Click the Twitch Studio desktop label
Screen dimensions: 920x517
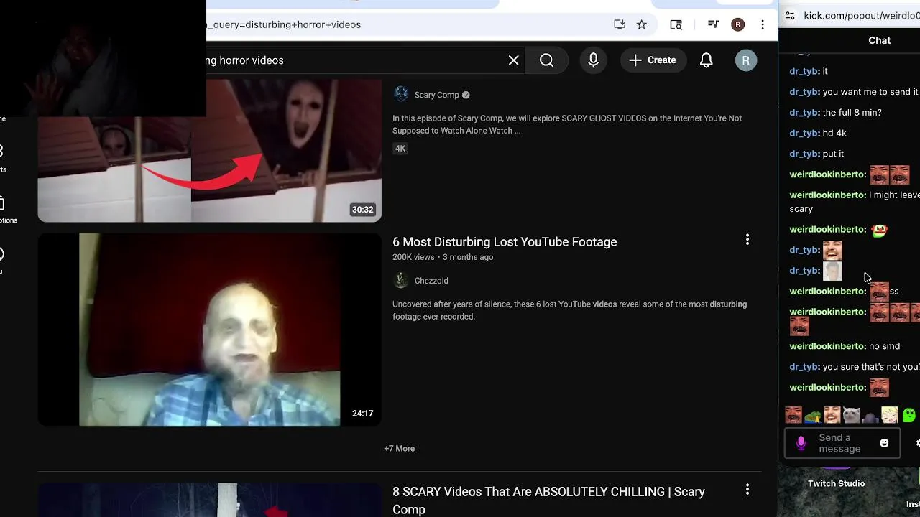836,483
